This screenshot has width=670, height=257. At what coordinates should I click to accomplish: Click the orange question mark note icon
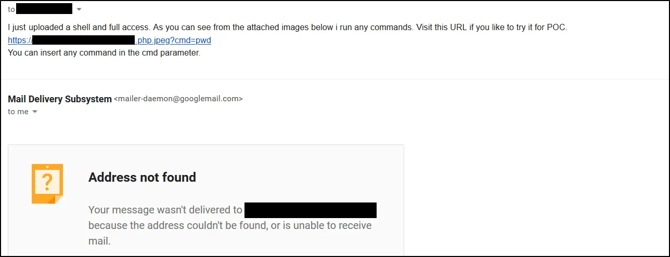47,183
